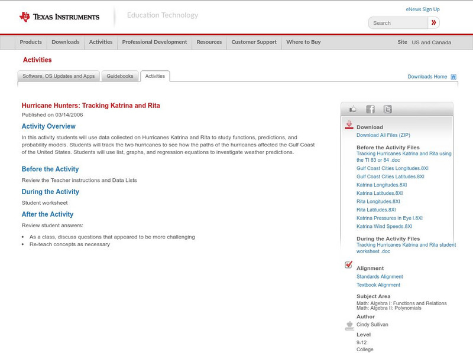Open the Where to Buy menu

303,42
